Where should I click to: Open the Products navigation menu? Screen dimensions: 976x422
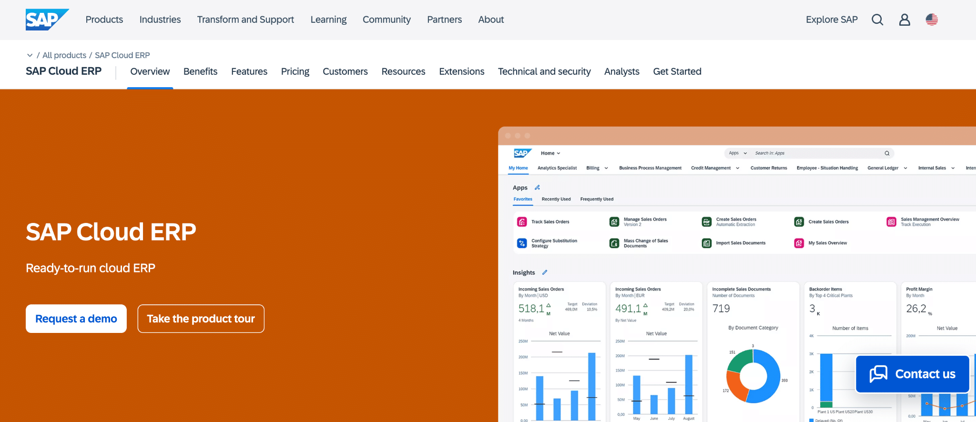pyautogui.click(x=104, y=20)
